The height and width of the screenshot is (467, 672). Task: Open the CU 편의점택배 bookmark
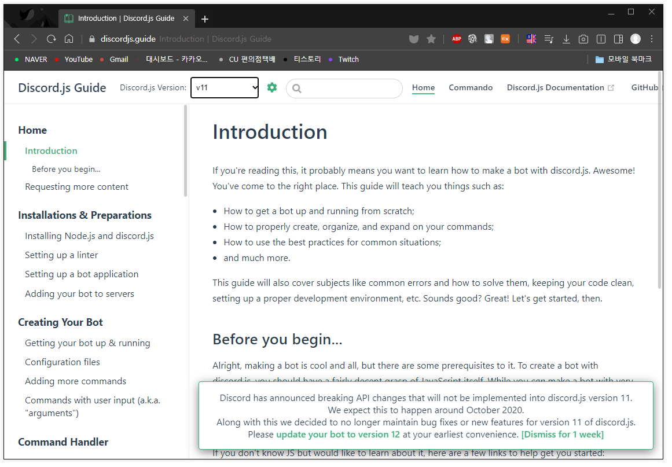pos(247,59)
